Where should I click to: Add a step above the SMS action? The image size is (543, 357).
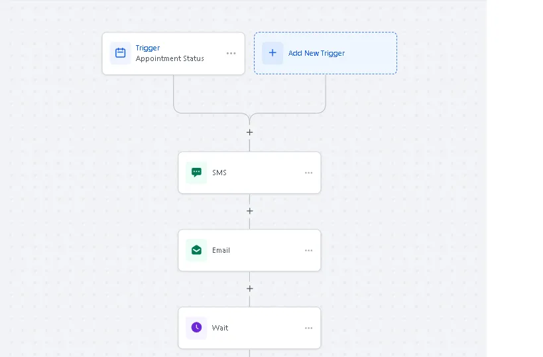pyautogui.click(x=250, y=133)
